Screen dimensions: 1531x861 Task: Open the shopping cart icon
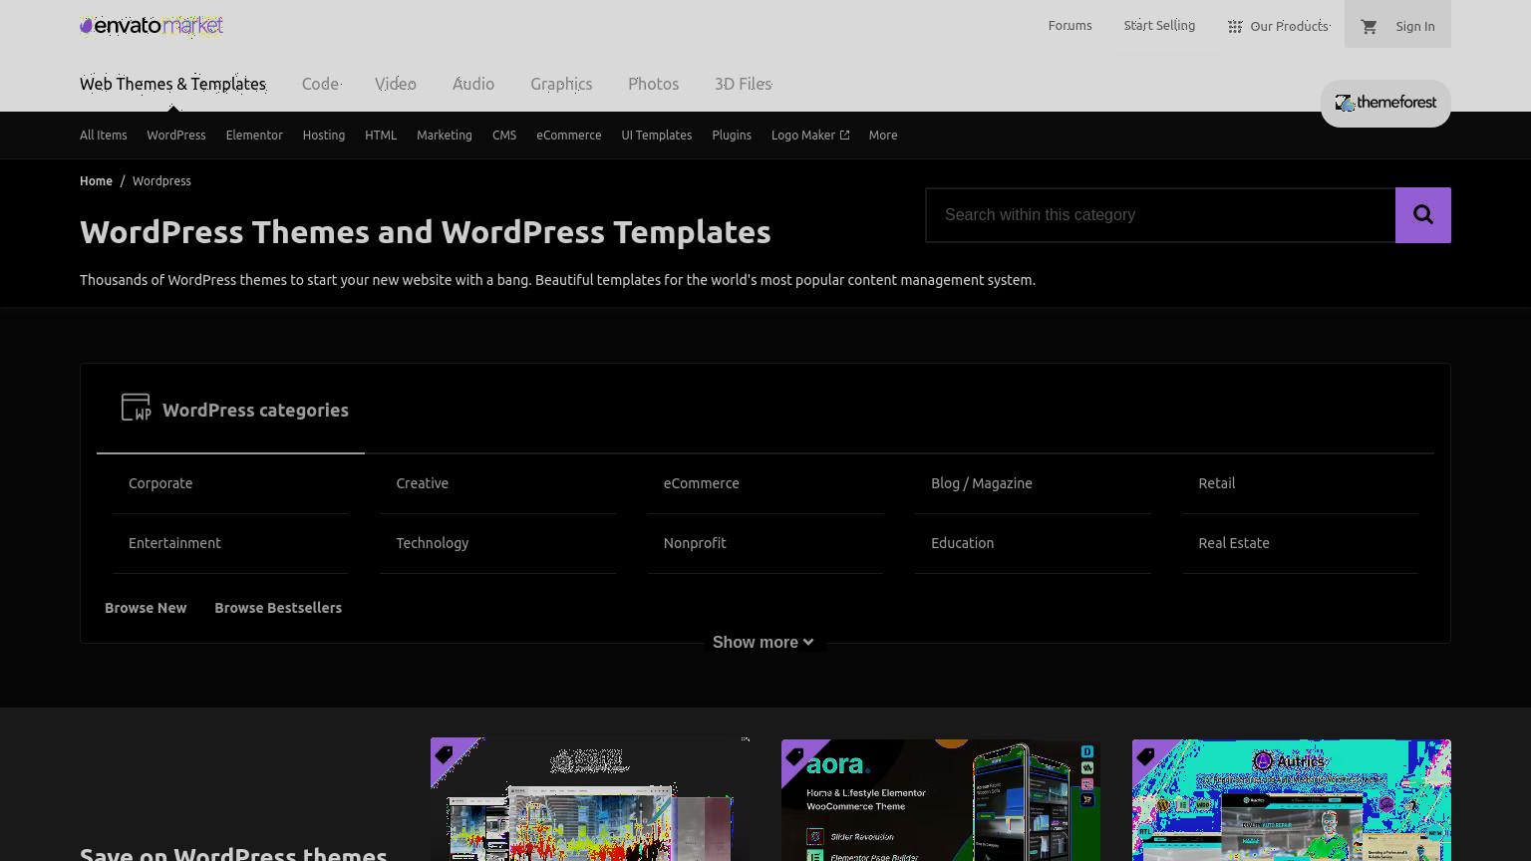tap(1369, 27)
